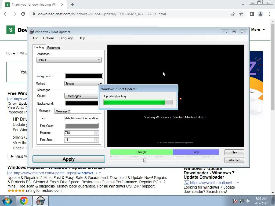Click the Chrome address bar URL
The height and width of the screenshot is (206, 275).
coord(102,14)
